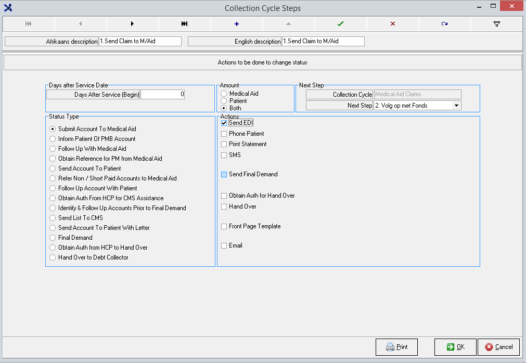The width and height of the screenshot is (526, 363).
Task: Add a new record with plus icon
Action: click(236, 24)
